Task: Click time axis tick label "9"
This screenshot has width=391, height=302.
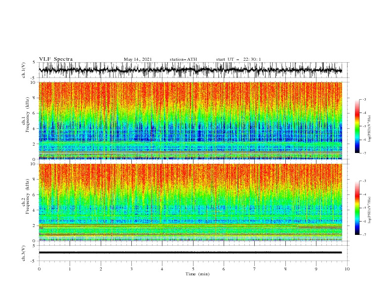Action: tap(316, 269)
